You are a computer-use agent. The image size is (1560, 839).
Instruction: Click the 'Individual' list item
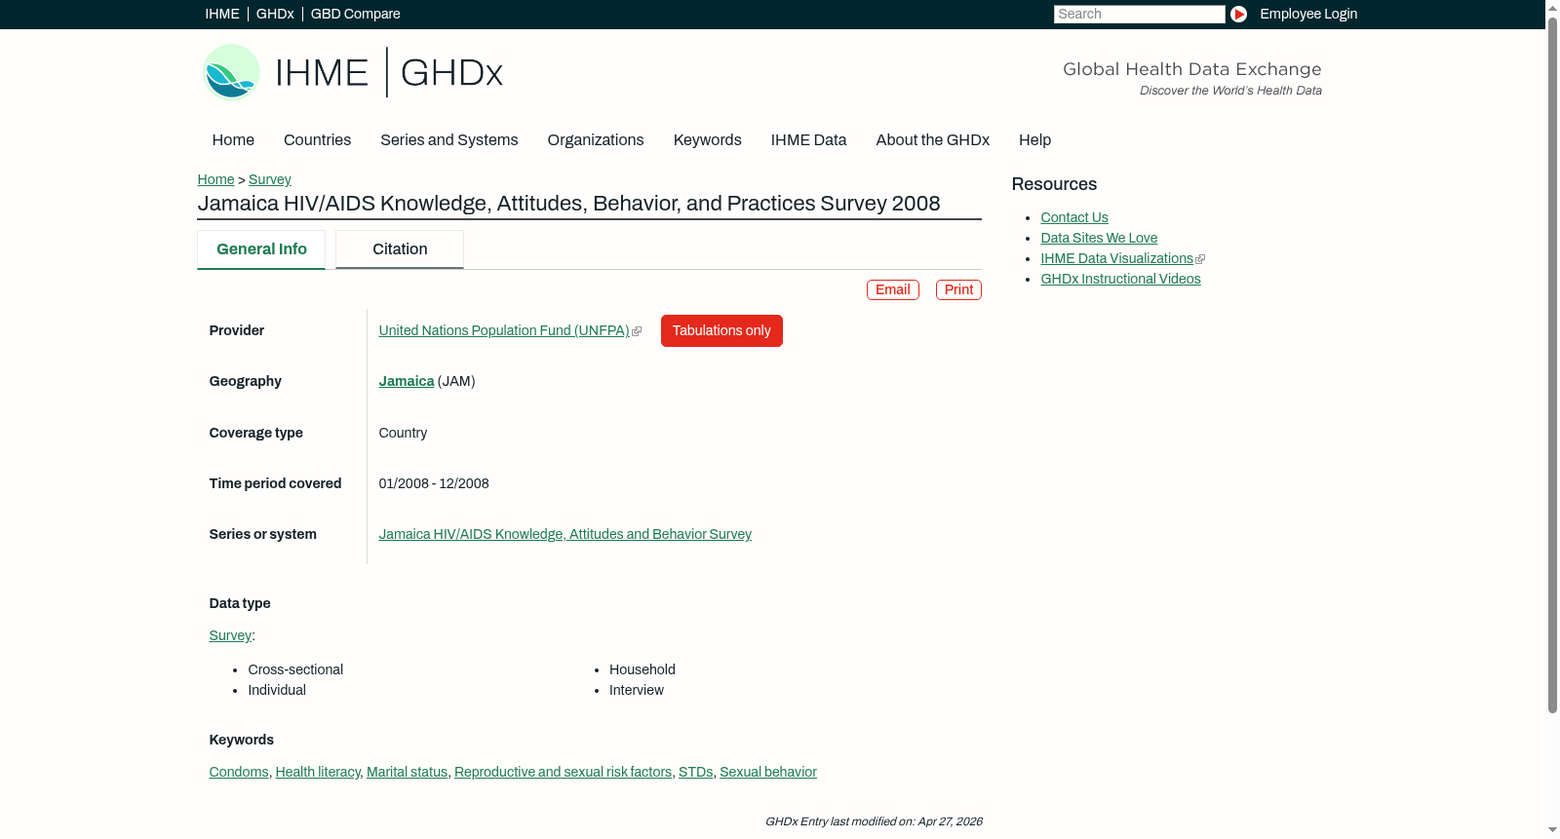coord(277,690)
